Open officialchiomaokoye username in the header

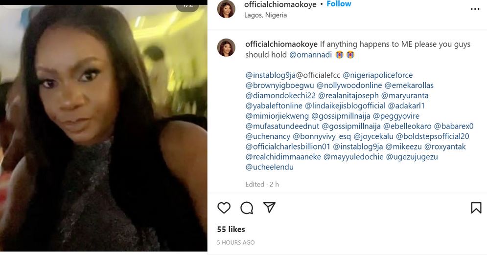pos(280,4)
